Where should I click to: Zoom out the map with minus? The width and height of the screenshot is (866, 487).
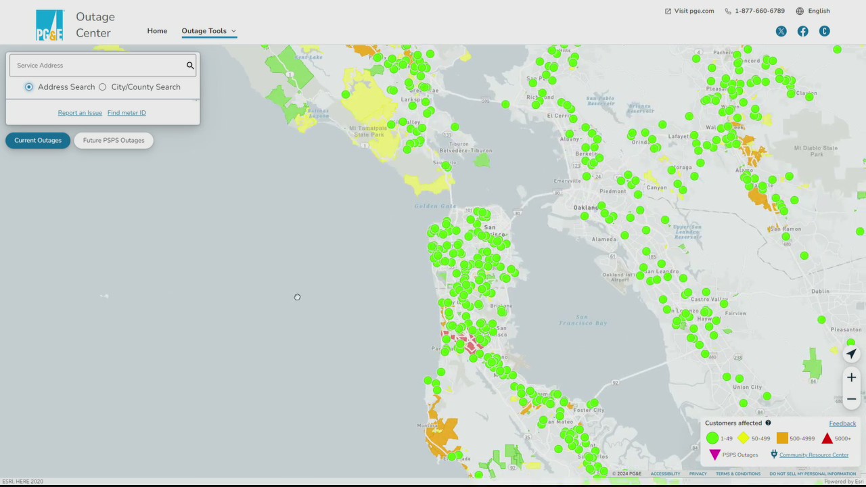(x=851, y=399)
